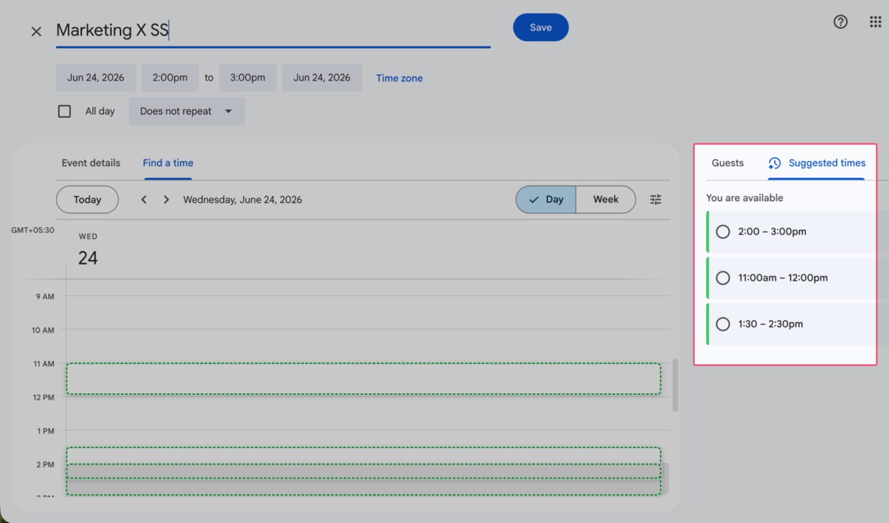
Task: Click the Marketing X SS title field
Action: coord(273,30)
